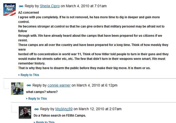Click the permalink chain icon on Sheila Cipro's reply
This screenshot has height=123, width=176.
click(x=21, y=6)
